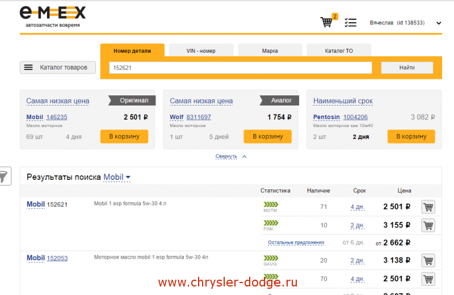The image size is (454, 295).
Task: Open the Mobil brand filter dropdown
Action: click(117, 177)
